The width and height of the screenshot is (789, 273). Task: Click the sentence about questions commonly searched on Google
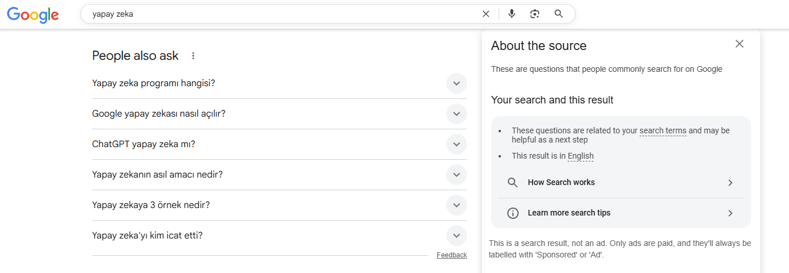(607, 69)
